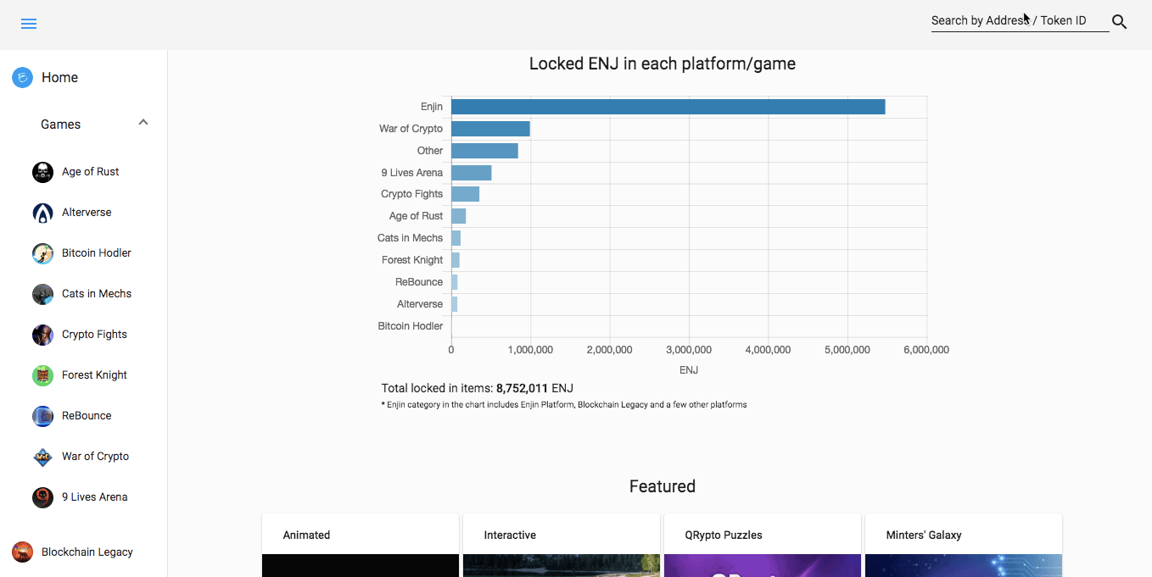1152x577 pixels.
Task: Click the 'Total locked in items: 8,752,011 ENJ' text
Action: [478, 388]
